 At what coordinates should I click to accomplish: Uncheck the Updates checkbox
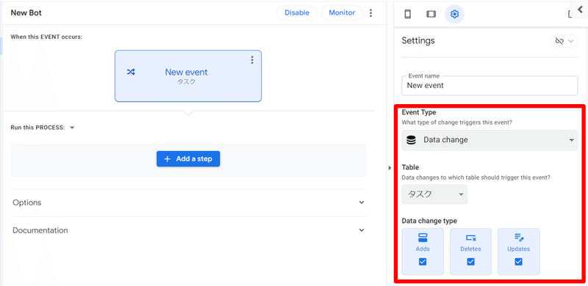519,262
